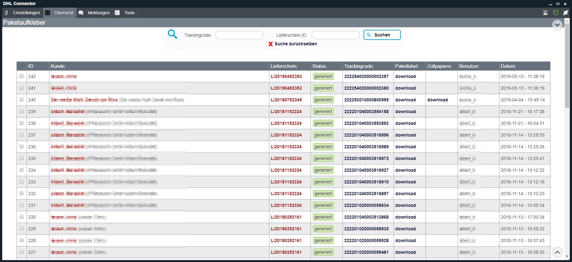
Task: Open Lieferschein LI20180752245
Action: point(286,100)
